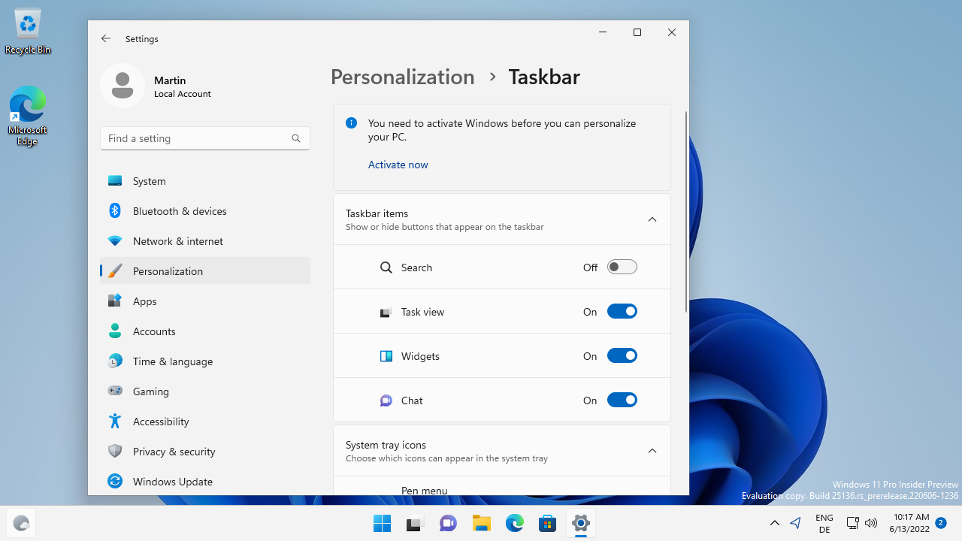Image resolution: width=962 pixels, height=541 pixels.
Task: Open the language switcher showing ENG DE
Action: 824,522
